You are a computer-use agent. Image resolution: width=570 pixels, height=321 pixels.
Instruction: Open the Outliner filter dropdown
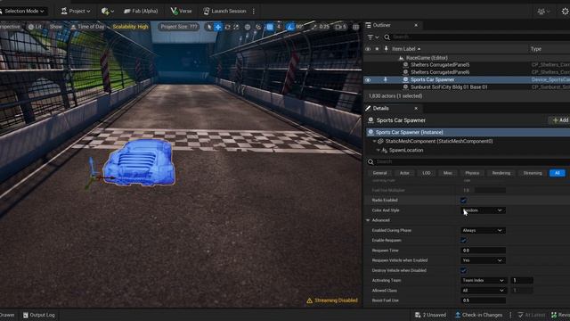pyautogui.click(x=373, y=37)
